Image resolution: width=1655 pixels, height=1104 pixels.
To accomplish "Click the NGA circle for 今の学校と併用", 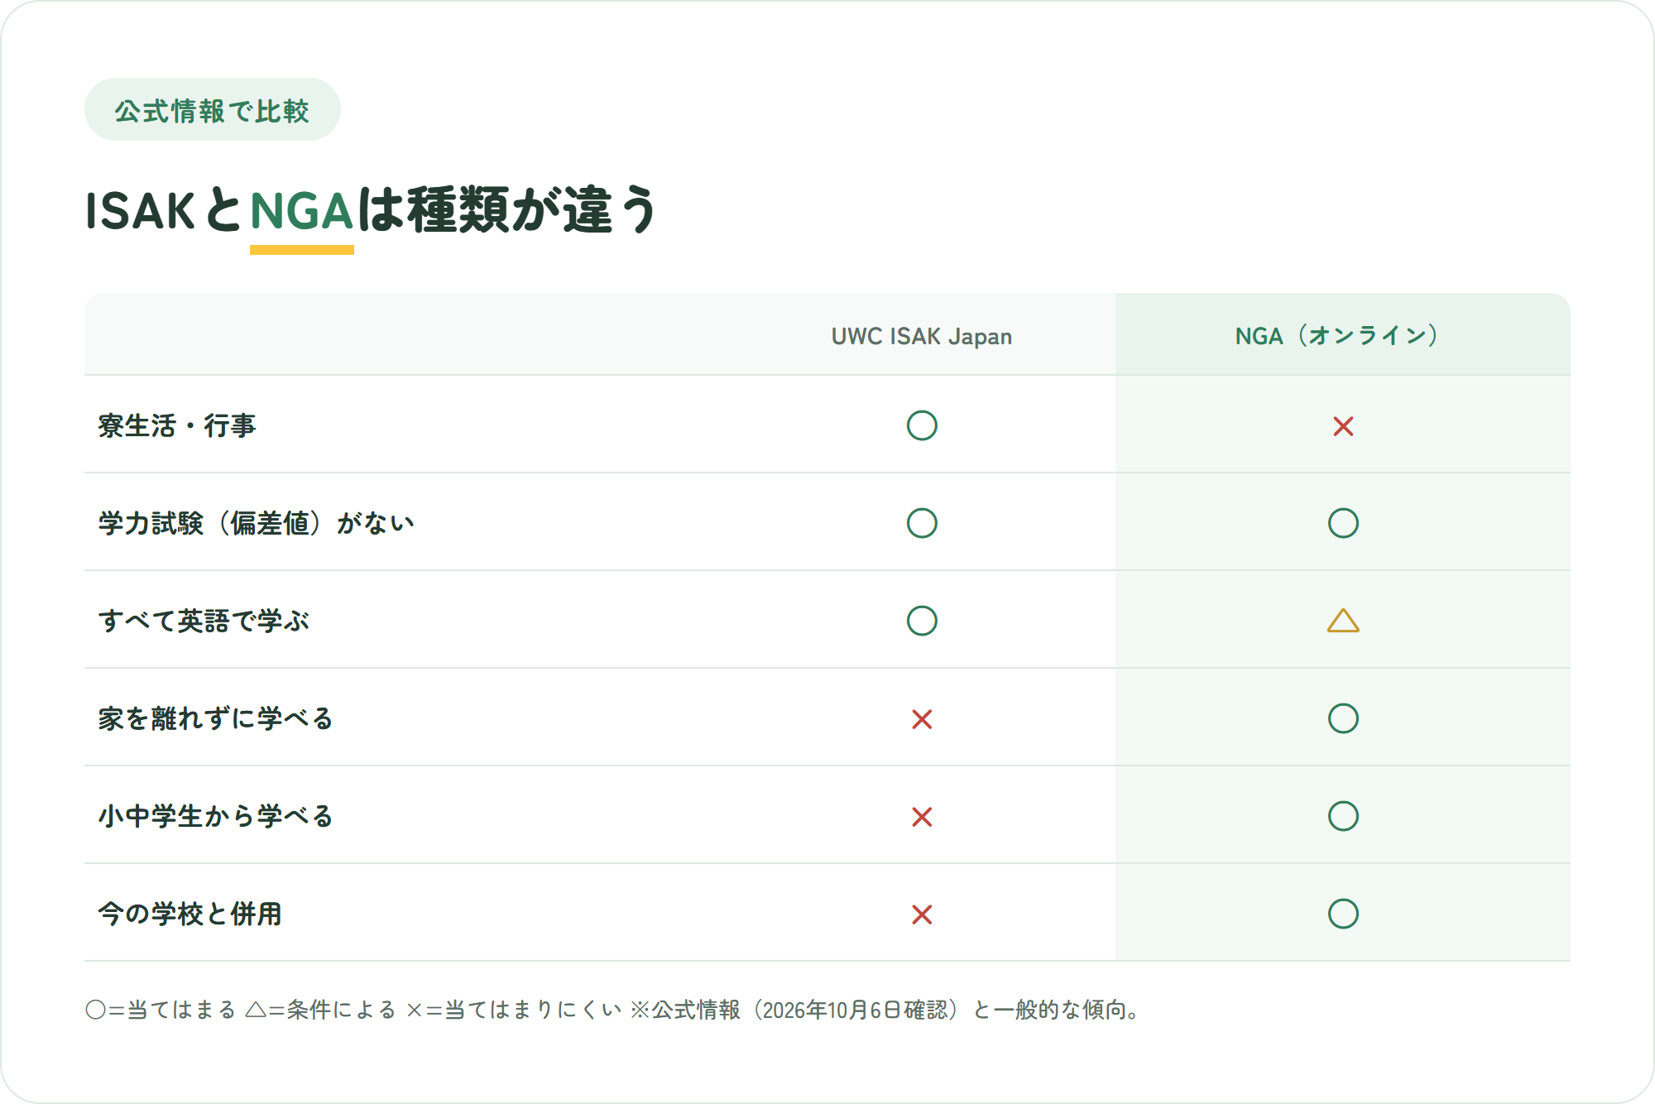I will click(x=1343, y=914).
